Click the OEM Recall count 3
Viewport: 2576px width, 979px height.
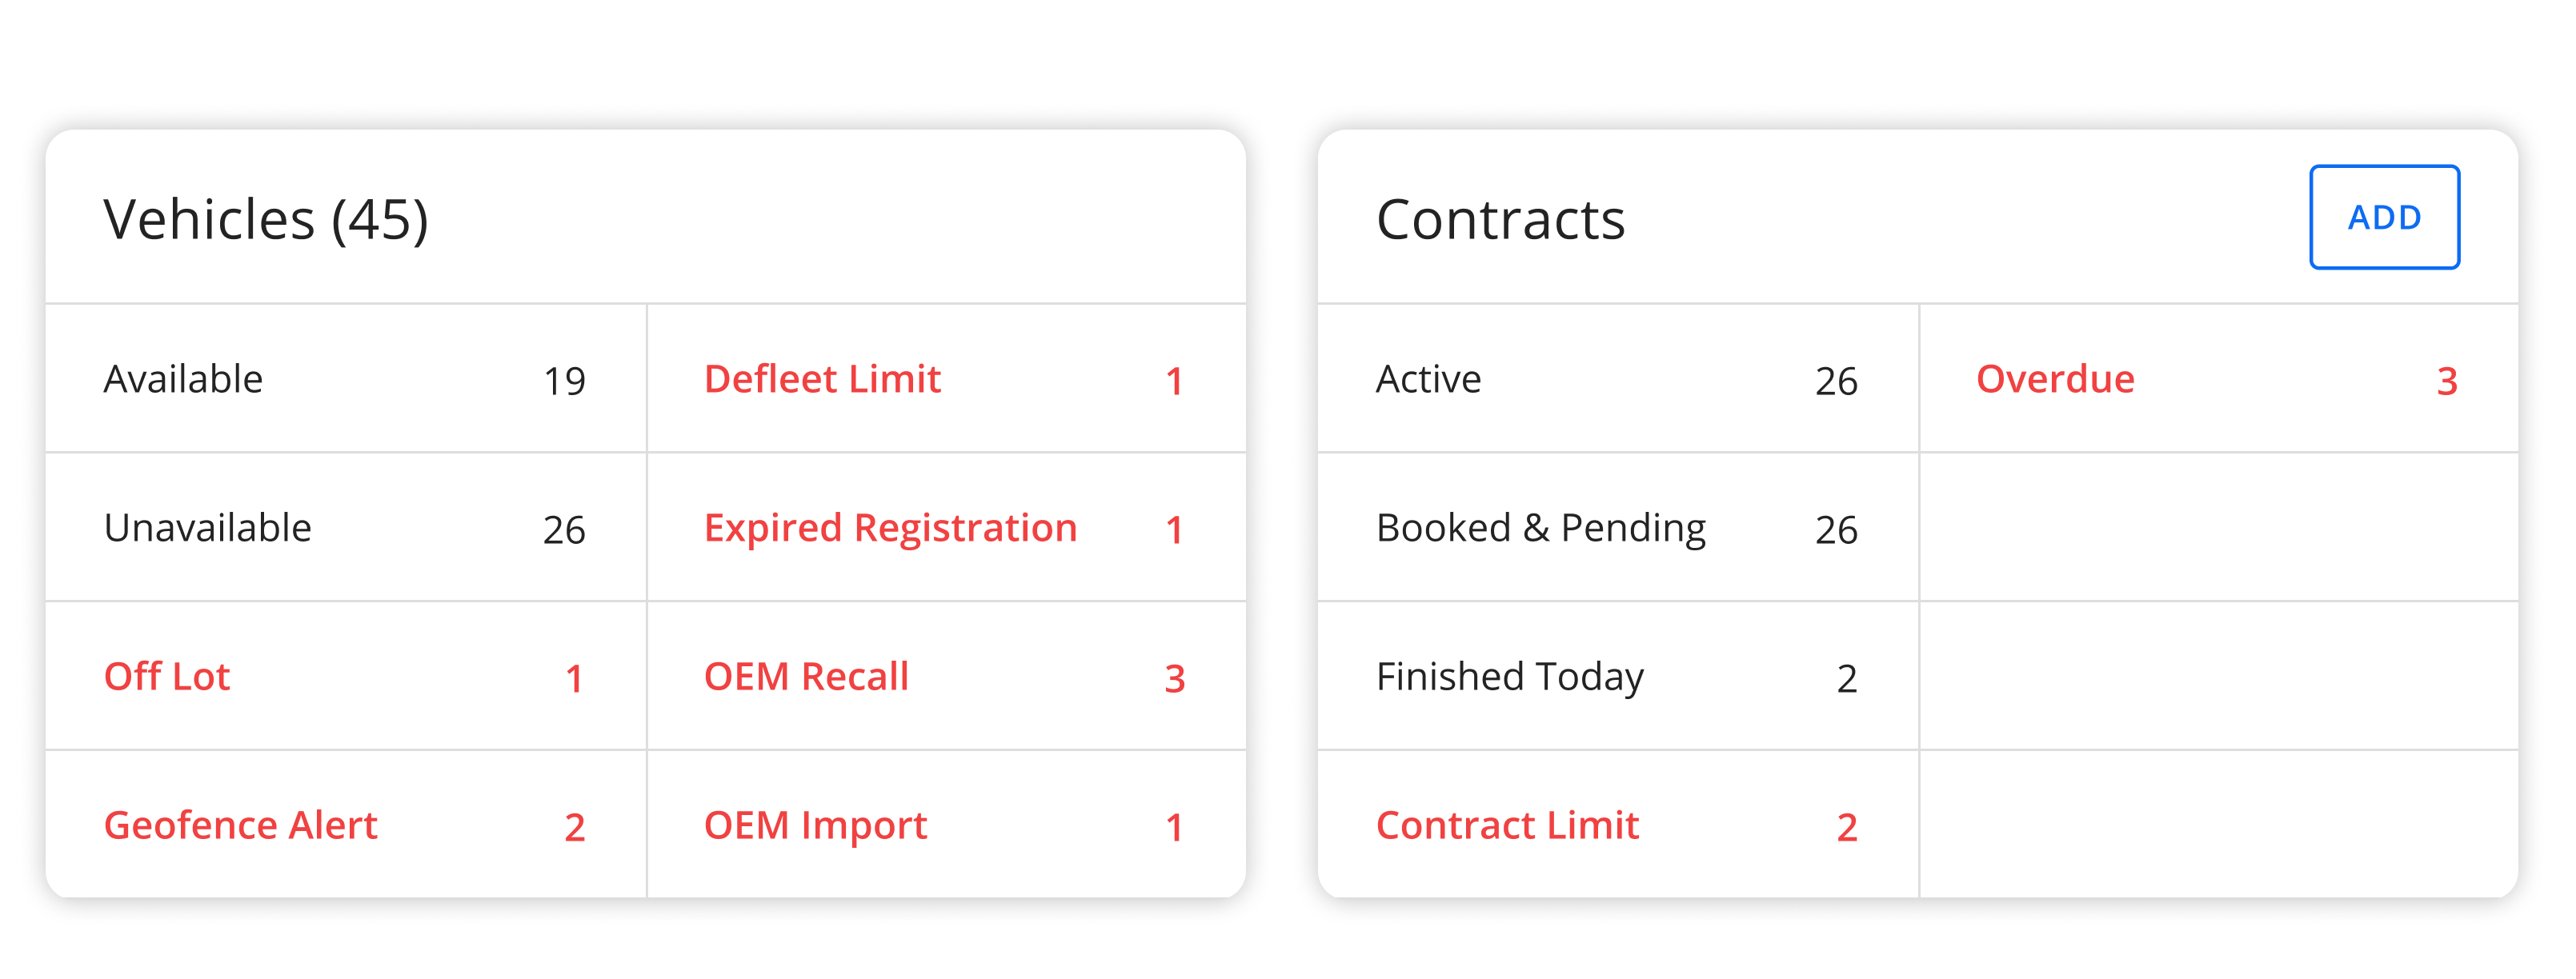[x=1175, y=678]
